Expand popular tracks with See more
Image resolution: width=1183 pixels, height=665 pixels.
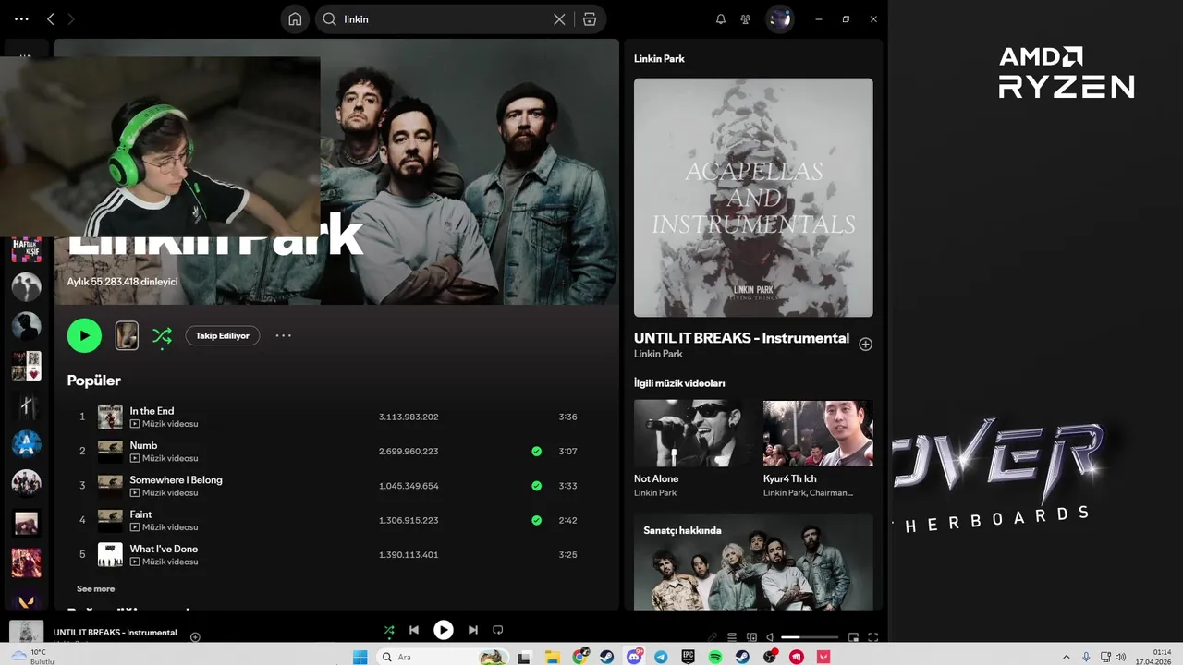pos(96,588)
